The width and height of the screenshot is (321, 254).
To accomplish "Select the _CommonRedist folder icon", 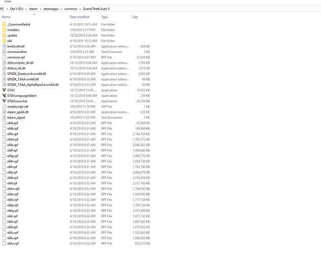I will [4, 24].
